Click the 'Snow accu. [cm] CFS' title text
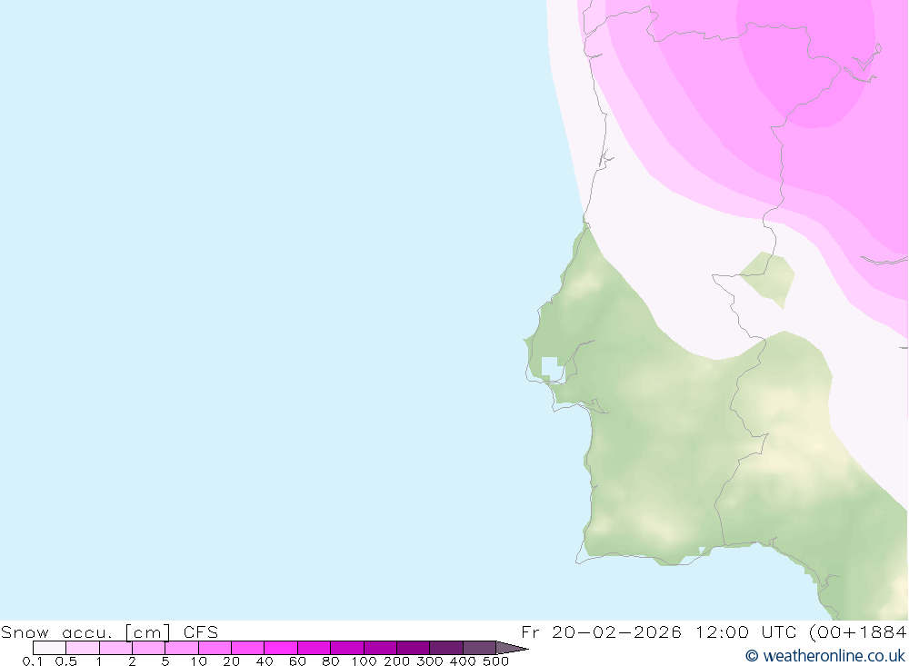The width and height of the screenshot is (909, 666). [x=110, y=631]
